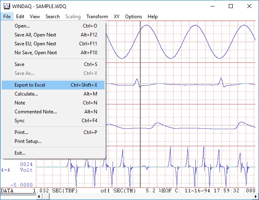Click the .0024 channel value
The width and height of the screenshot is (259, 200).
point(25,164)
